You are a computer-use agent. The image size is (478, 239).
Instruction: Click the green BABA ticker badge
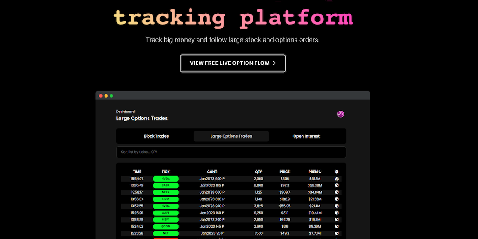click(166, 185)
